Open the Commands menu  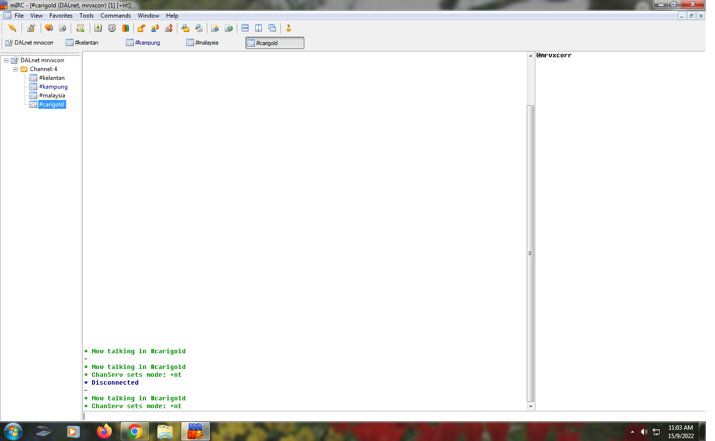tap(116, 16)
